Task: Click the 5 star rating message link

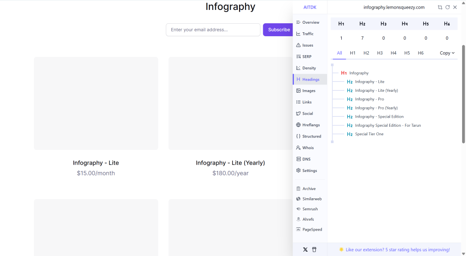Action: pyautogui.click(x=398, y=250)
